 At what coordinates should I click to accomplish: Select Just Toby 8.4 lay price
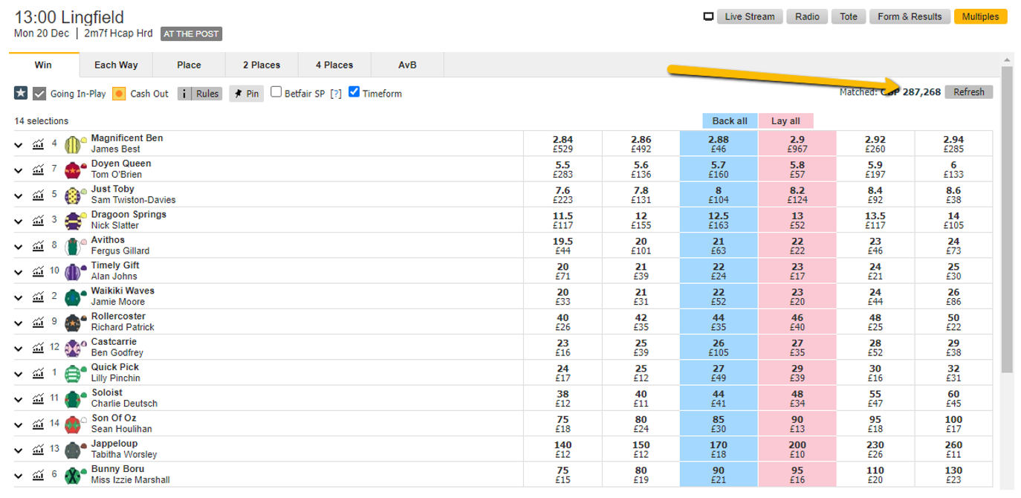tap(875, 195)
